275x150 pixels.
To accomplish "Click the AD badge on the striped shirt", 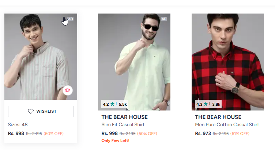I will (71, 19).
